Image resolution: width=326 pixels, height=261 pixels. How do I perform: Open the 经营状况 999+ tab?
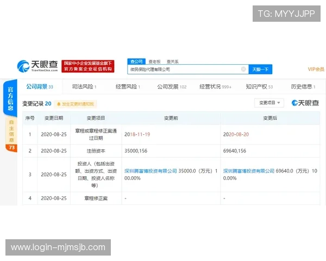click(x=215, y=86)
